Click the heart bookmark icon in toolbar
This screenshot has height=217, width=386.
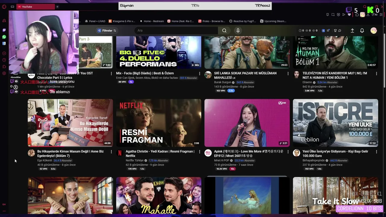349,14
